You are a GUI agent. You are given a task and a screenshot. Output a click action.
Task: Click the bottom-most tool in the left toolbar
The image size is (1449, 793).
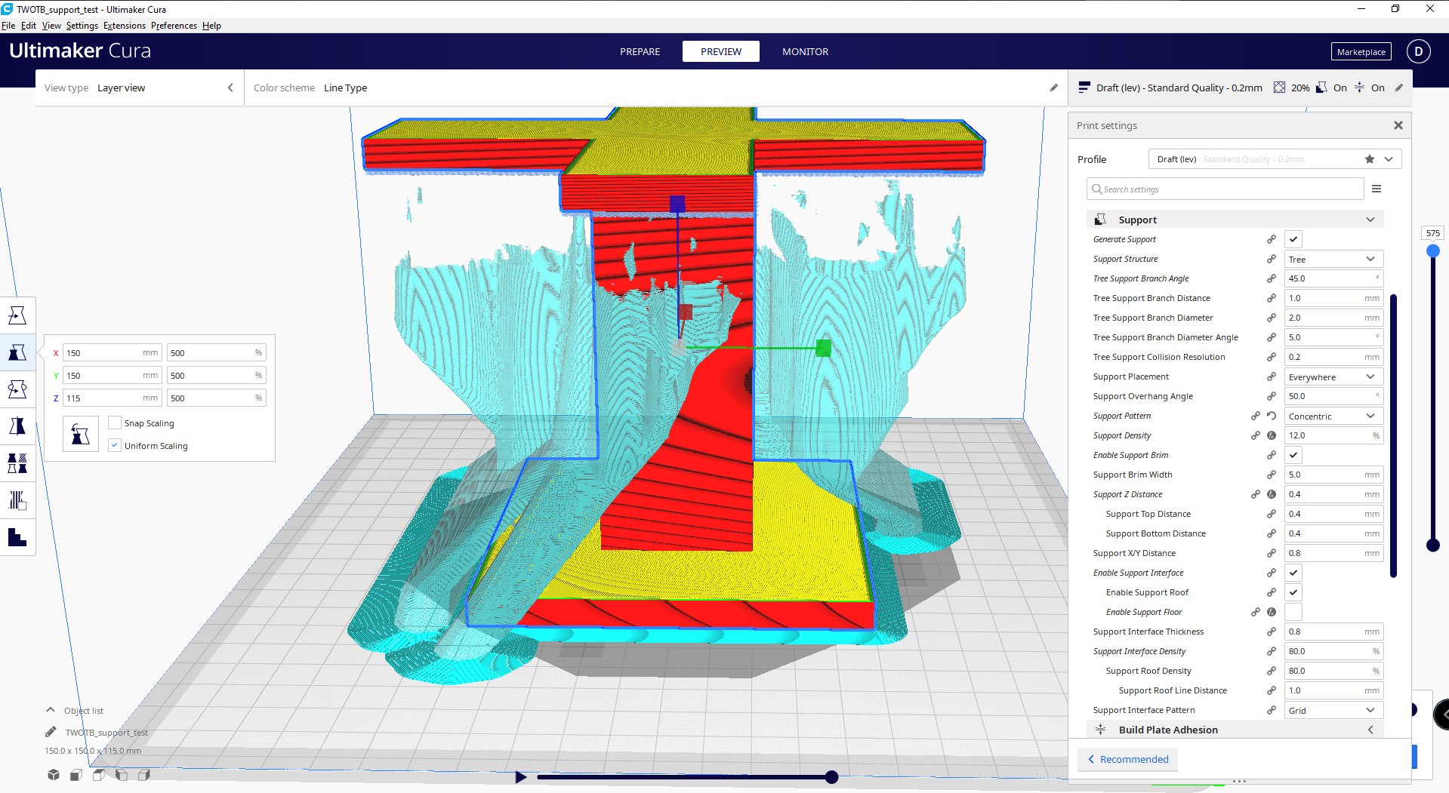pyautogui.click(x=17, y=537)
